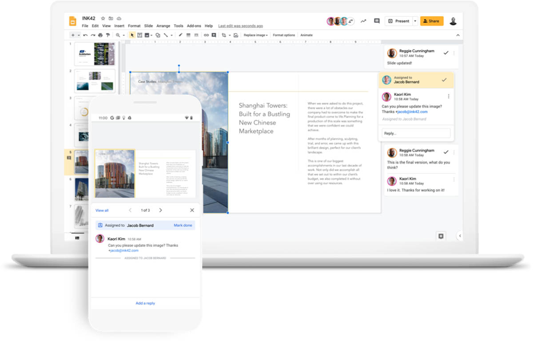Resolve Reggie Cunningham's slide update comment

click(446, 52)
